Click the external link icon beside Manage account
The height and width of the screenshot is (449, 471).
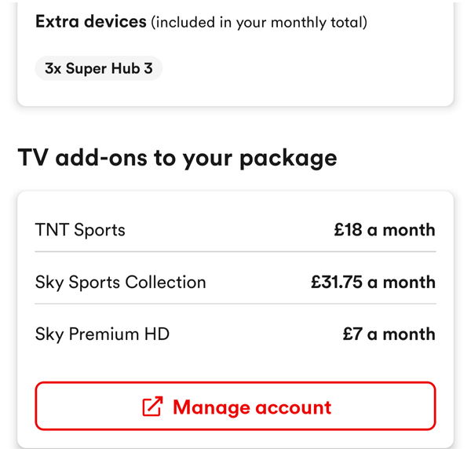(152, 407)
